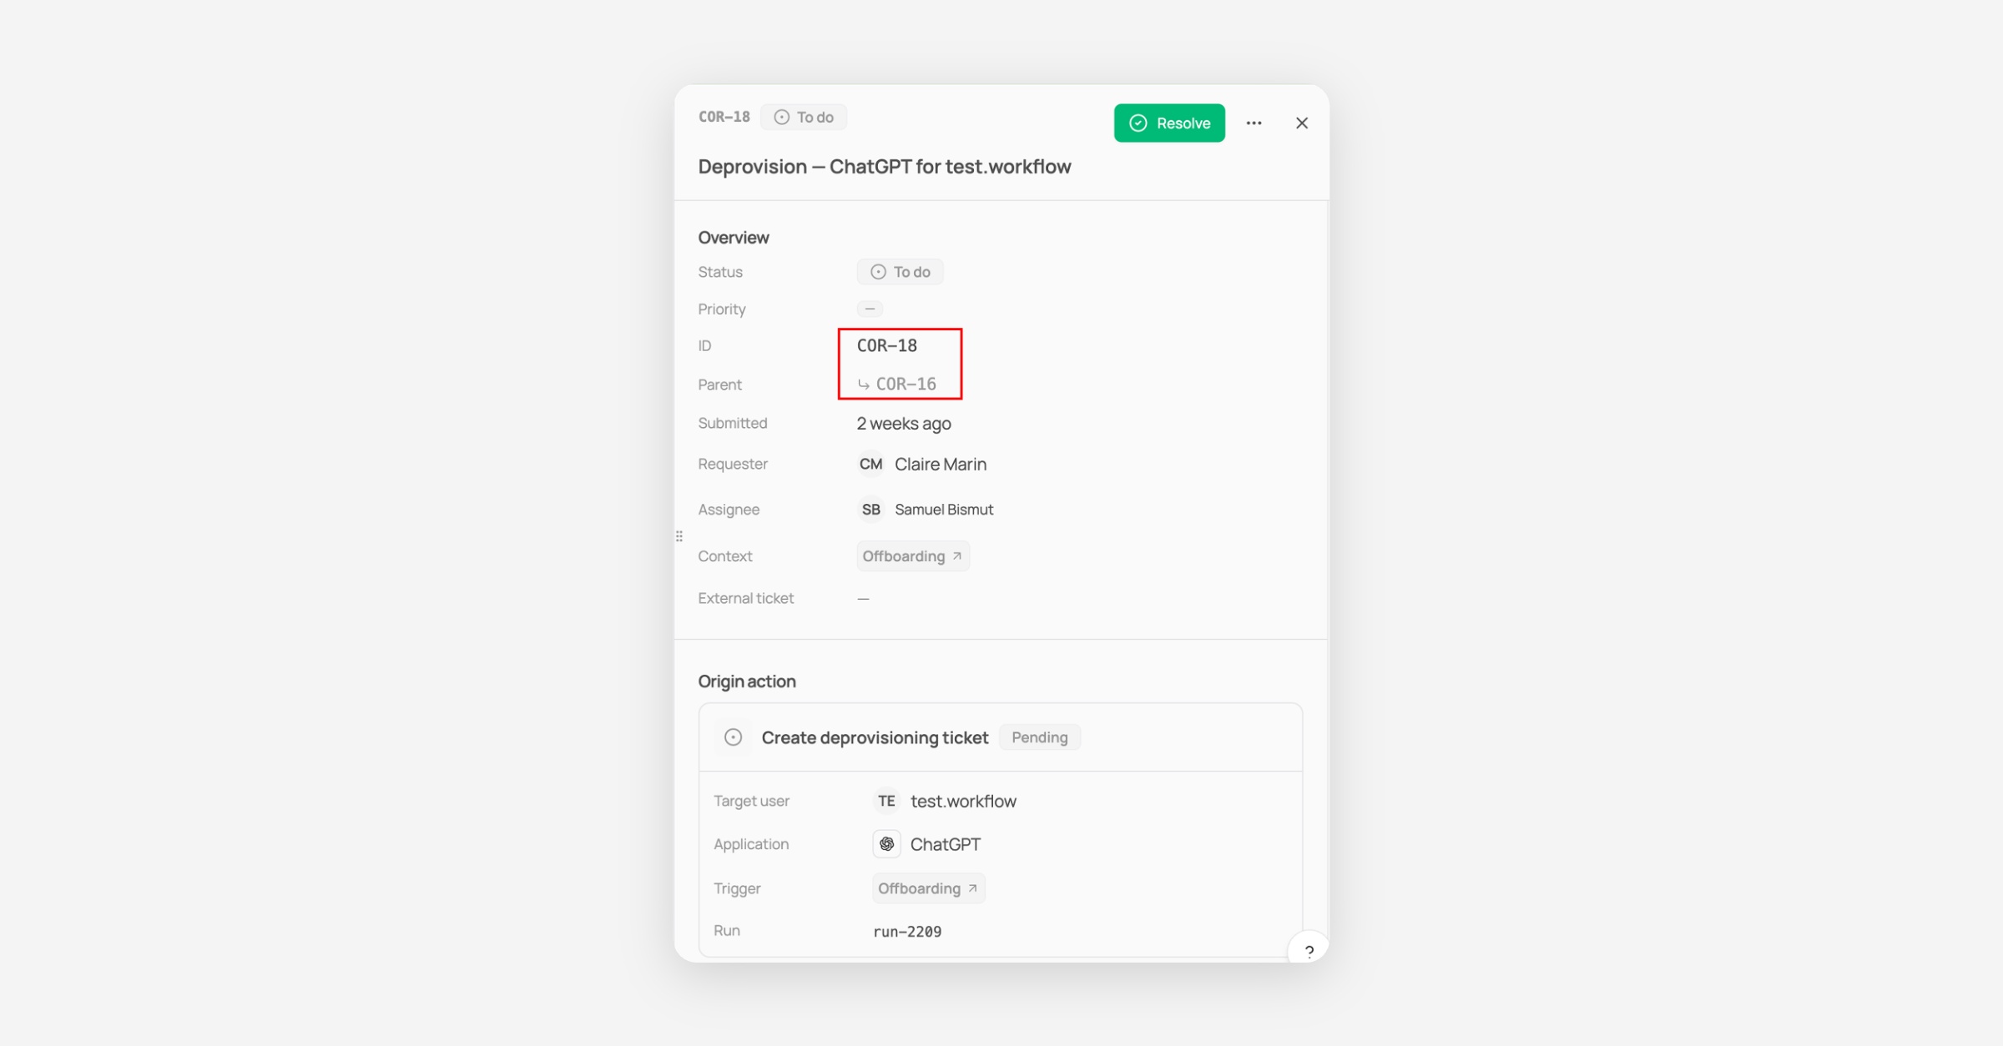Click the green Resolve button
This screenshot has height=1046, width=2003.
1169,123
